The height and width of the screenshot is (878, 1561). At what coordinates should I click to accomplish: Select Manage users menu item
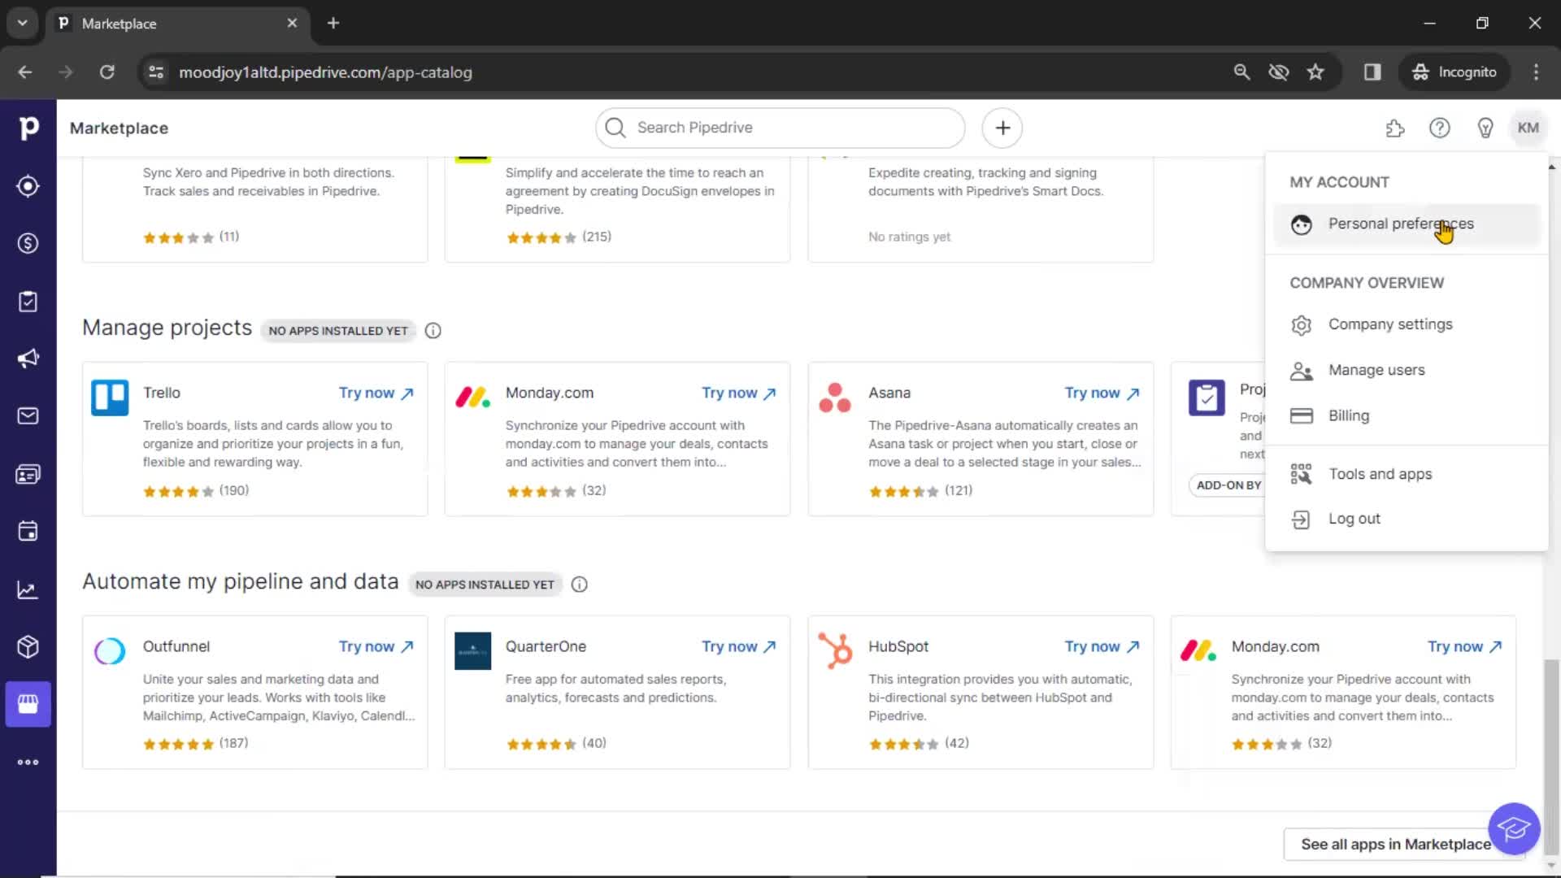pyautogui.click(x=1407, y=370)
